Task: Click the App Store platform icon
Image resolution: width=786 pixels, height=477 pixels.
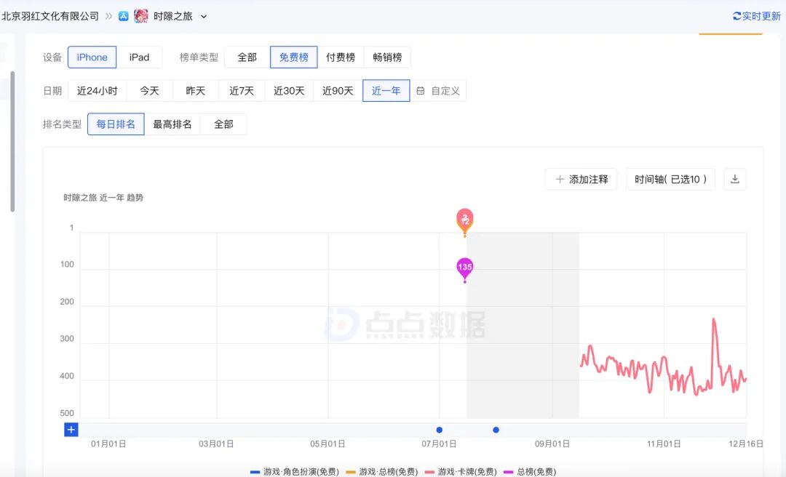Action: (124, 16)
